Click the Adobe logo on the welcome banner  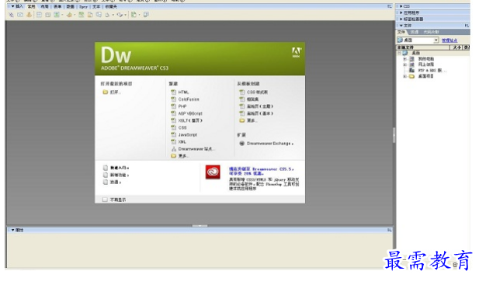[296, 52]
